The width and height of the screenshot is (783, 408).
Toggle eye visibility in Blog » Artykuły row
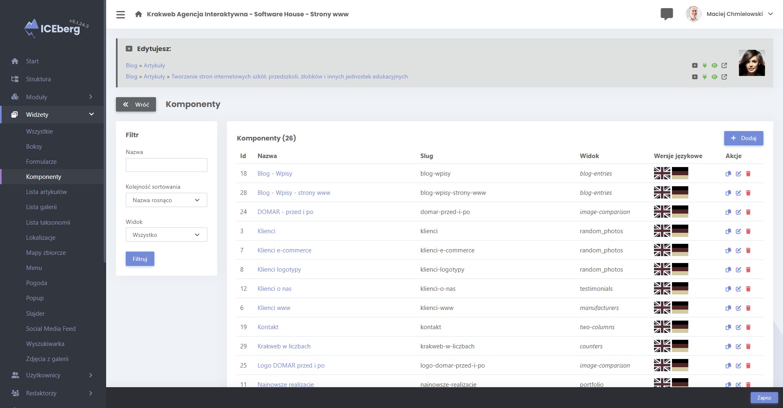714,65
